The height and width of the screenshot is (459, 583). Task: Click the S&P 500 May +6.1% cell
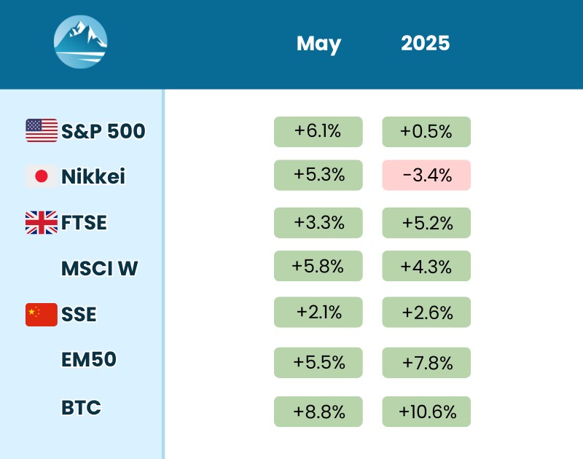coord(318,131)
